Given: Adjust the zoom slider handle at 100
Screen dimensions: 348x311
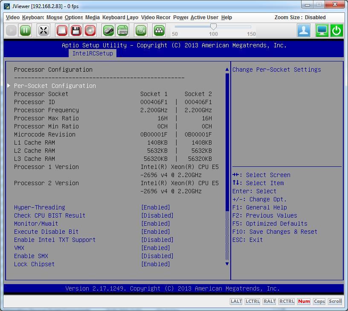Looking at the screenshot, I should [x=213, y=26].
